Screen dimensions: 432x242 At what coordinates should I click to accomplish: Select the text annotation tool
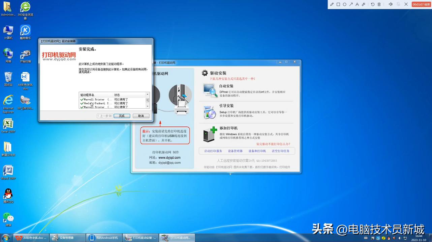click(357, 4)
